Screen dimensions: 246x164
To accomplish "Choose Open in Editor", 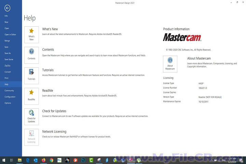I will point(10,35).
